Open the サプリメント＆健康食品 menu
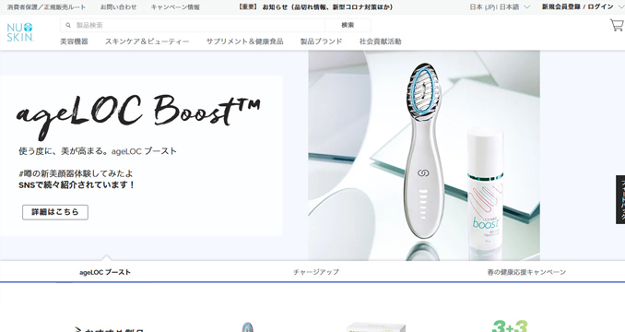 pyautogui.click(x=244, y=41)
